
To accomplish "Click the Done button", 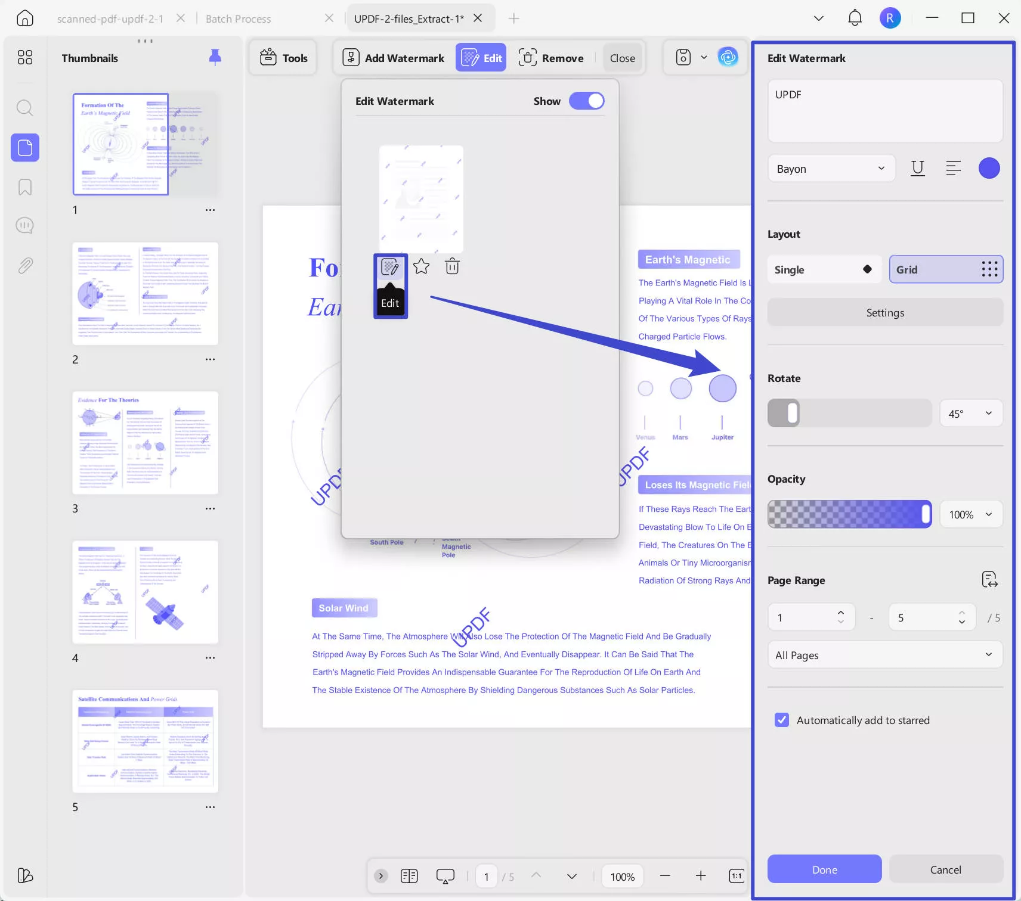I will [x=824, y=869].
